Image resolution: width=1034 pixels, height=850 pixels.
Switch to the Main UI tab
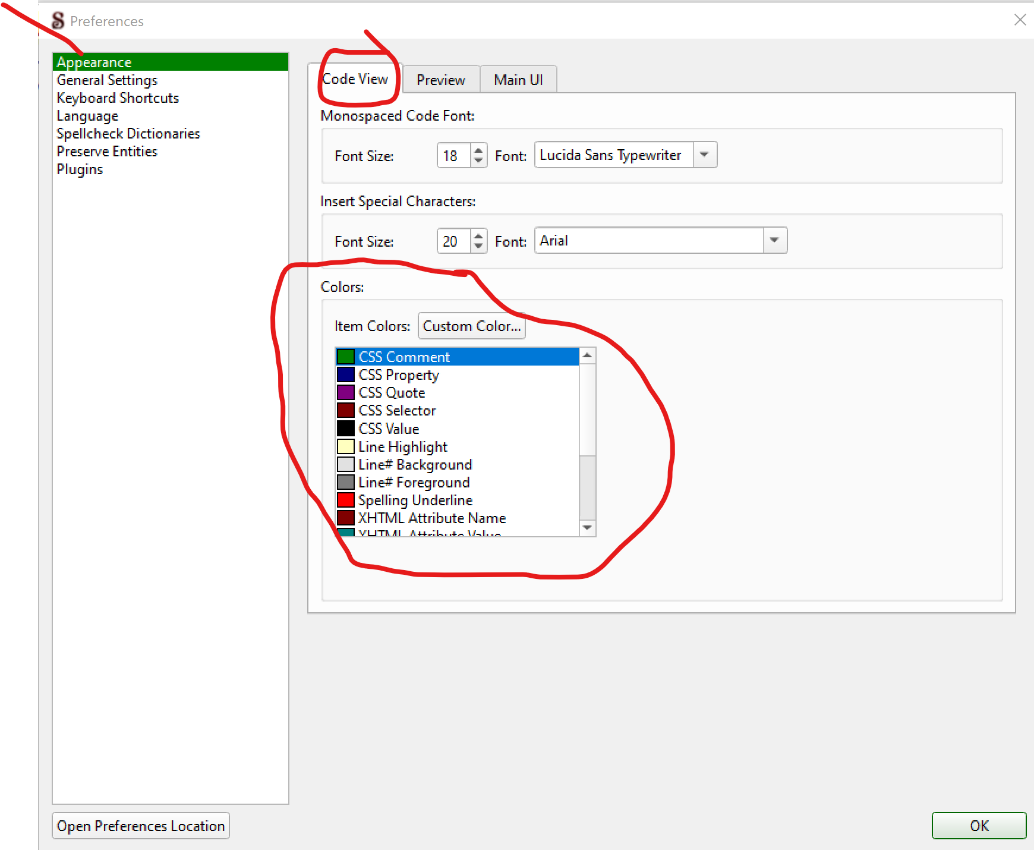518,80
